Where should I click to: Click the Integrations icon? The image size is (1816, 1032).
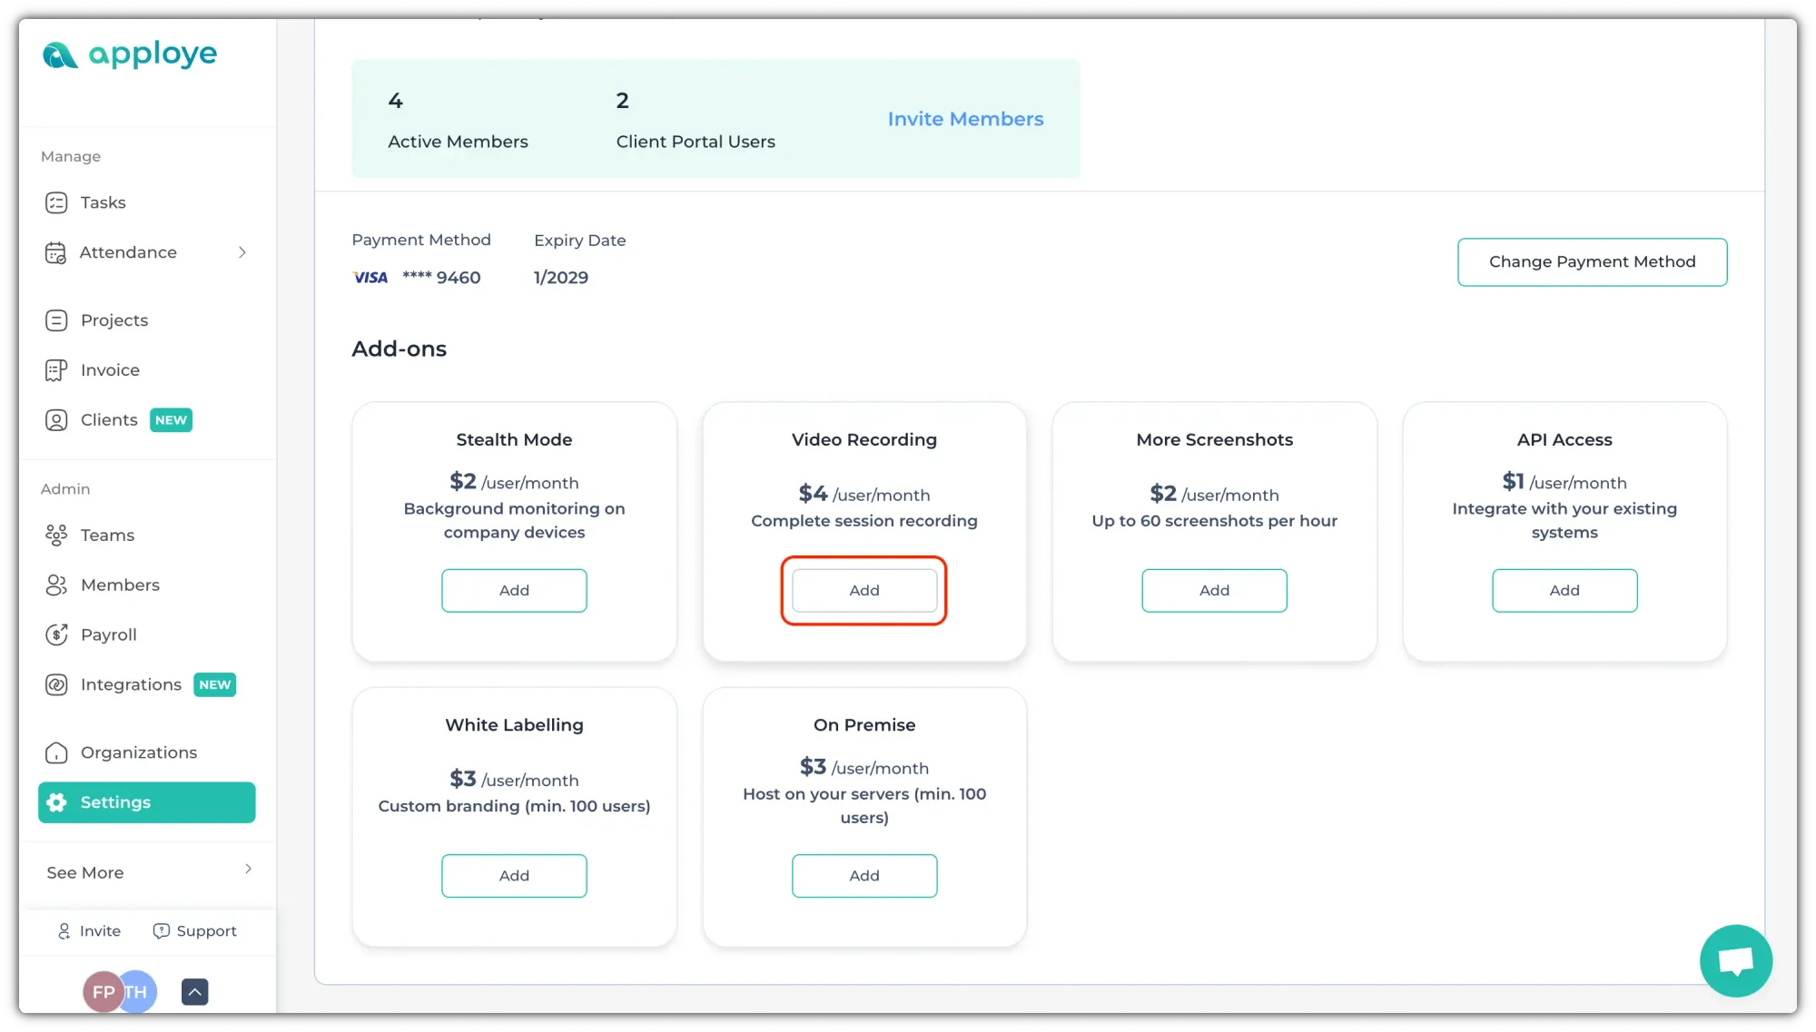click(x=56, y=684)
